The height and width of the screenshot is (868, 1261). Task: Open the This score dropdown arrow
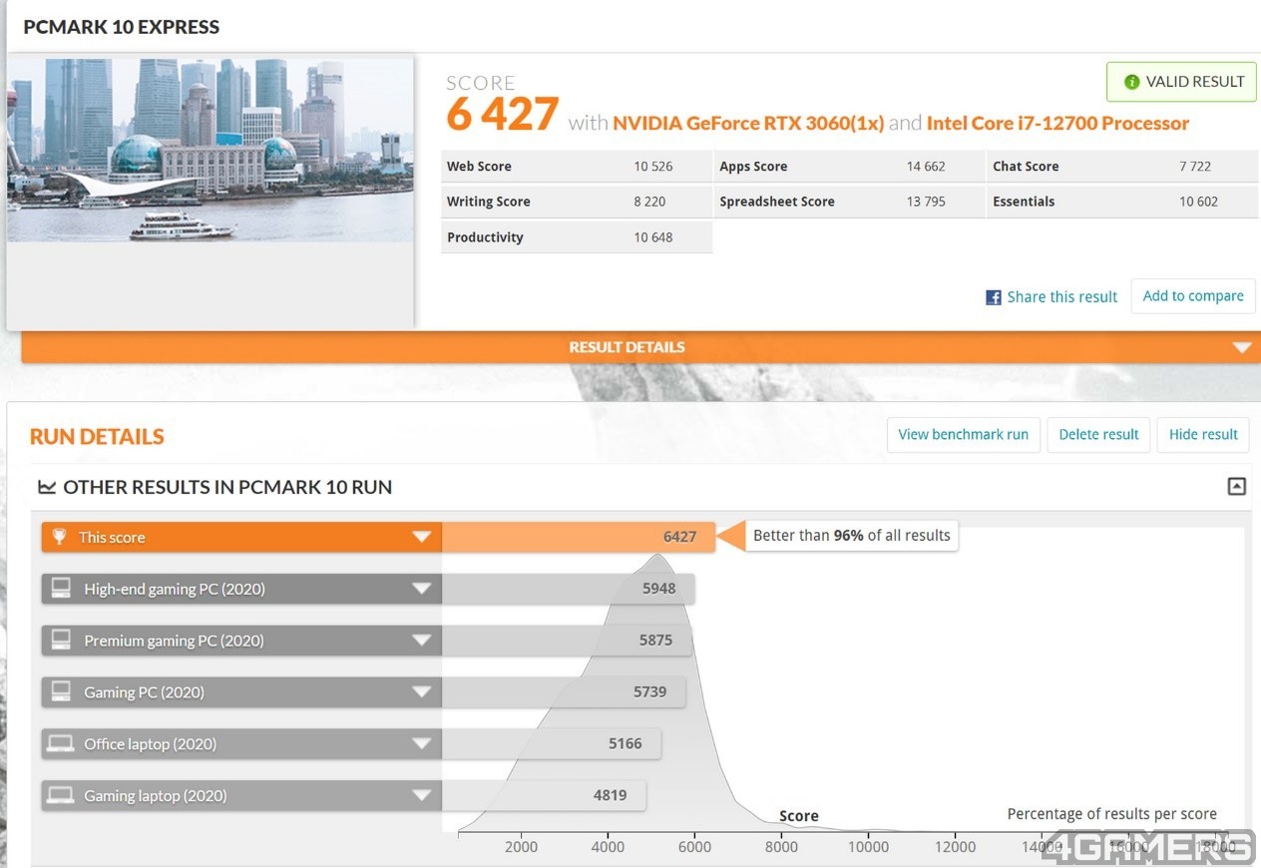[x=421, y=537]
